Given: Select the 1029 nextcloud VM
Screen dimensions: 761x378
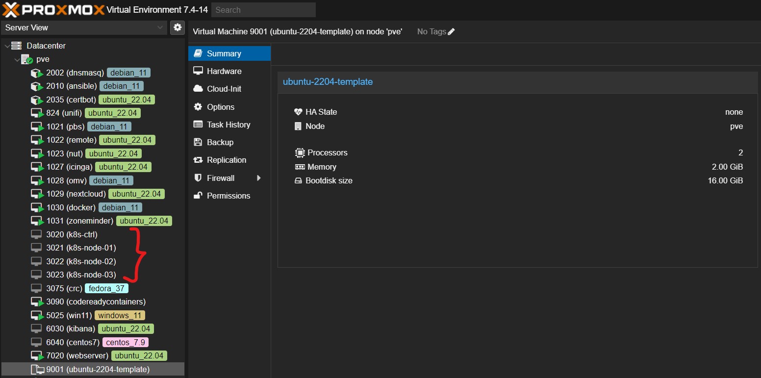Looking at the screenshot, I should (76, 194).
